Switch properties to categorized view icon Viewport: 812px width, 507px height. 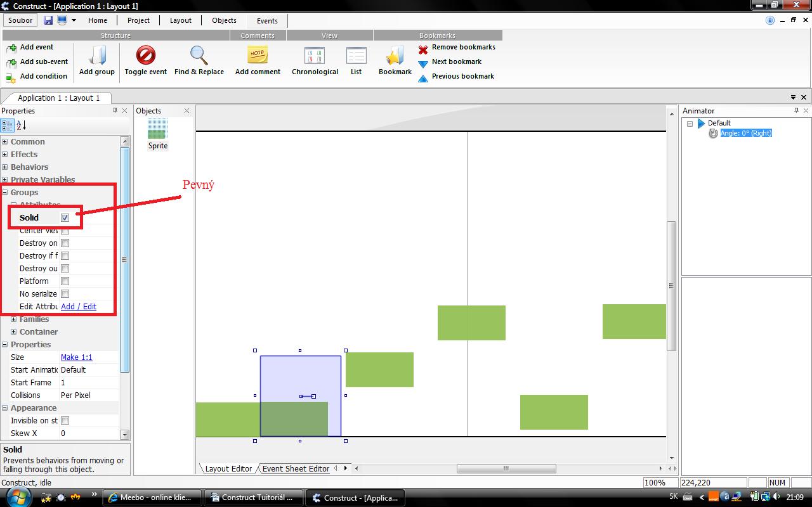pos(7,125)
